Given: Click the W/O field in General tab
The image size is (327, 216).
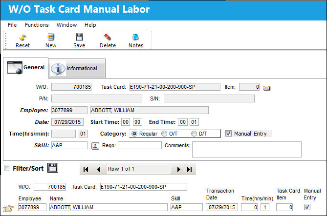Looking at the screenshot, I should (x=71, y=87).
